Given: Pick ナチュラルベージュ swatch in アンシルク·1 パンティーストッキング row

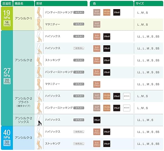Looking at the screenshot, I should point(107,12).
